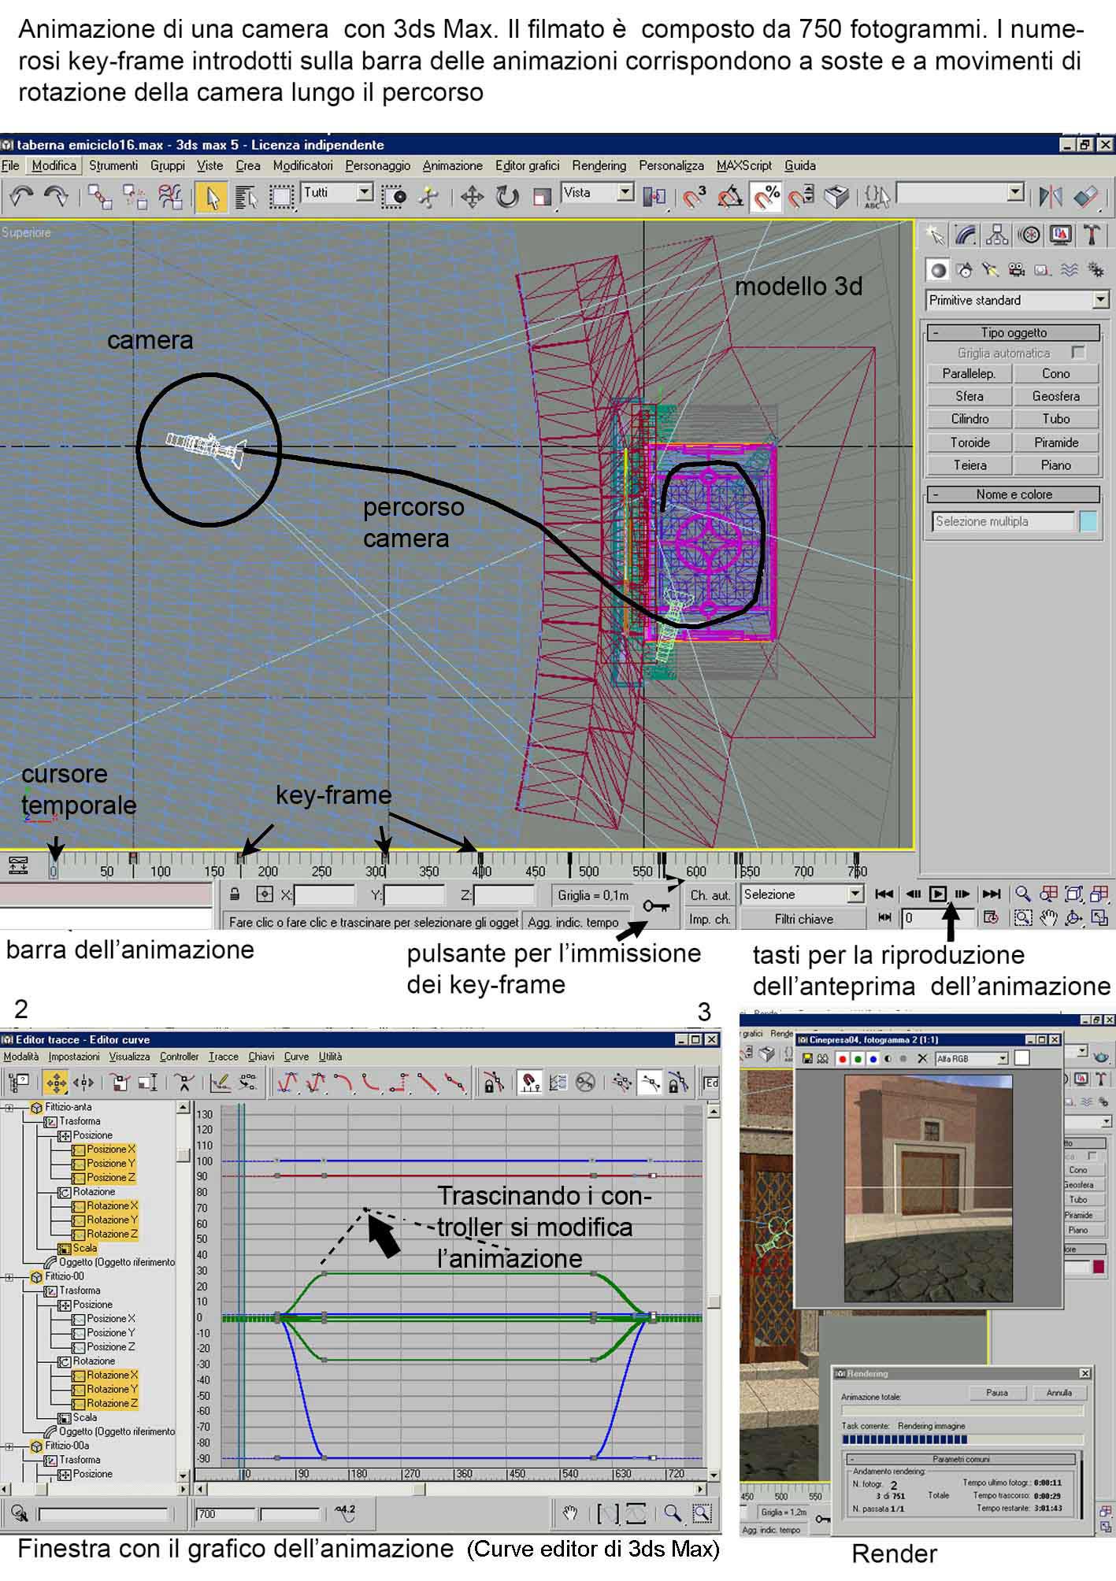1116x1581 pixels.
Task: Collapse the Tipo oggetto rollout
Action: pos(936,333)
